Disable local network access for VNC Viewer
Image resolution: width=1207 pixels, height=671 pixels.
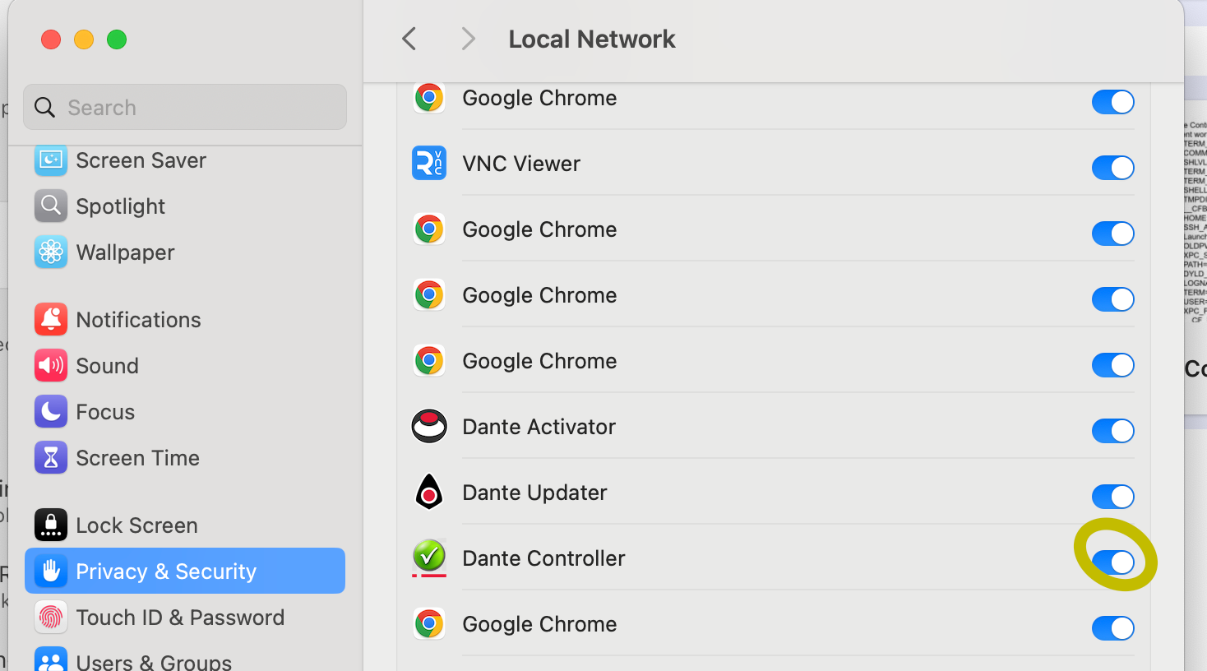tap(1113, 168)
